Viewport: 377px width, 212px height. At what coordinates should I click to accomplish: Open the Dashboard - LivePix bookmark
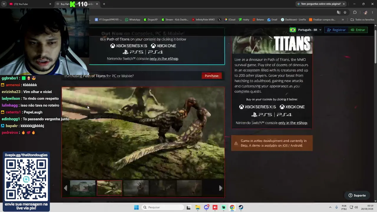(x=293, y=20)
